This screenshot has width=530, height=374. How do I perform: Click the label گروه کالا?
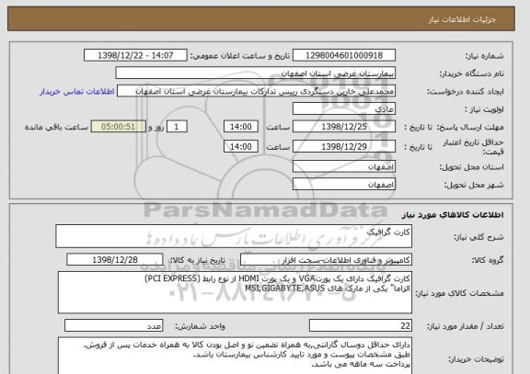488,260
